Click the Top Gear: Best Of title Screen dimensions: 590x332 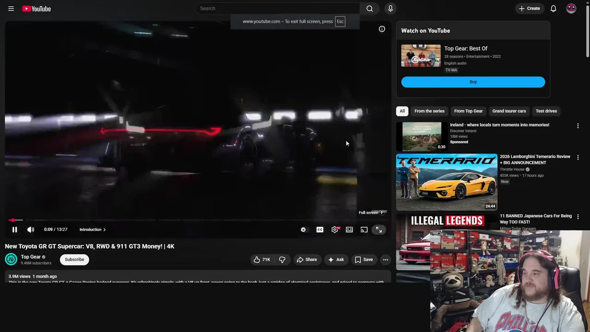tap(466, 48)
